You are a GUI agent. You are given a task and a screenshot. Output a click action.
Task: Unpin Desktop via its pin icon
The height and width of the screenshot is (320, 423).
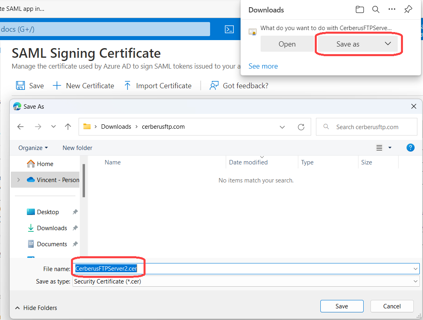tap(75, 212)
